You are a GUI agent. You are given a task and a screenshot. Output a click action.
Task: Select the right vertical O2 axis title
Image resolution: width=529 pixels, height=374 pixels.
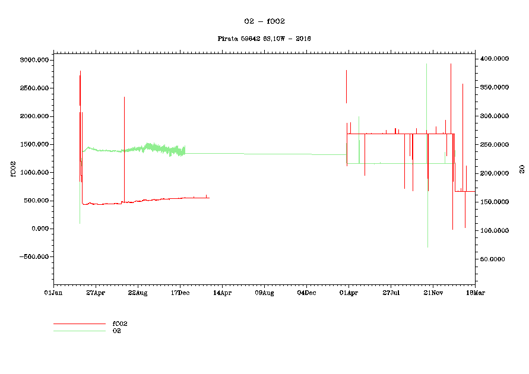(522, 169)
